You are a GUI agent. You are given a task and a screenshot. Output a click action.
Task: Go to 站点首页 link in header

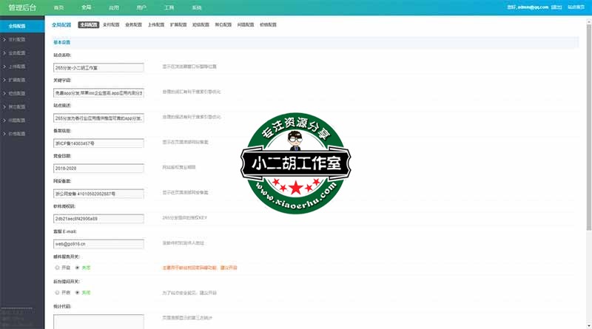[576, 7]
